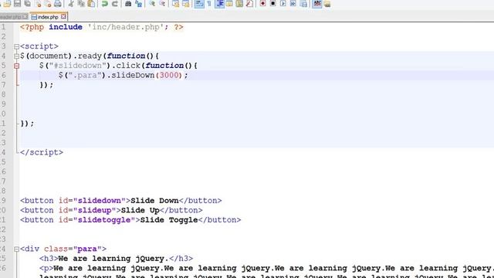The image size is (494, 278).
Task: Click the opening <script> tag
Action: tap(39, 46)
